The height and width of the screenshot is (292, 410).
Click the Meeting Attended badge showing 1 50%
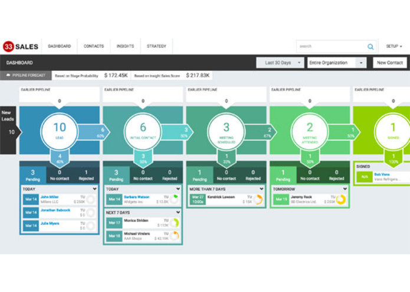[x=310, y=158]
